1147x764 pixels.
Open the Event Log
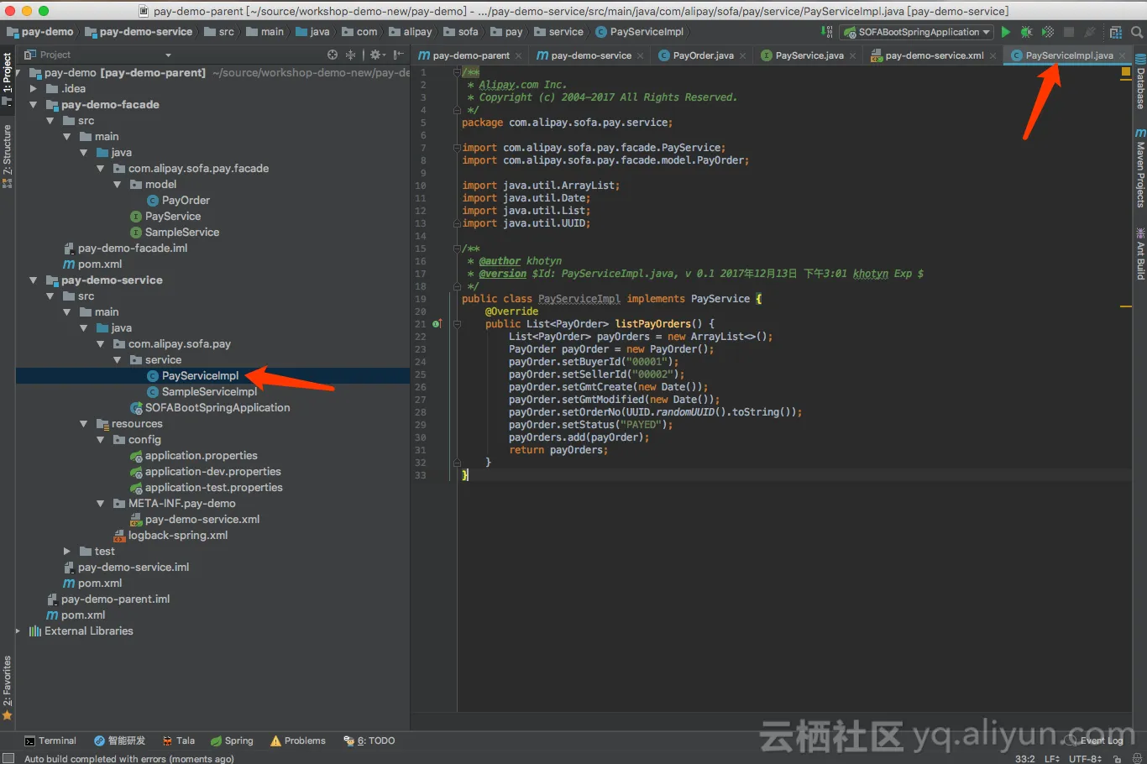coord(1094,740)
